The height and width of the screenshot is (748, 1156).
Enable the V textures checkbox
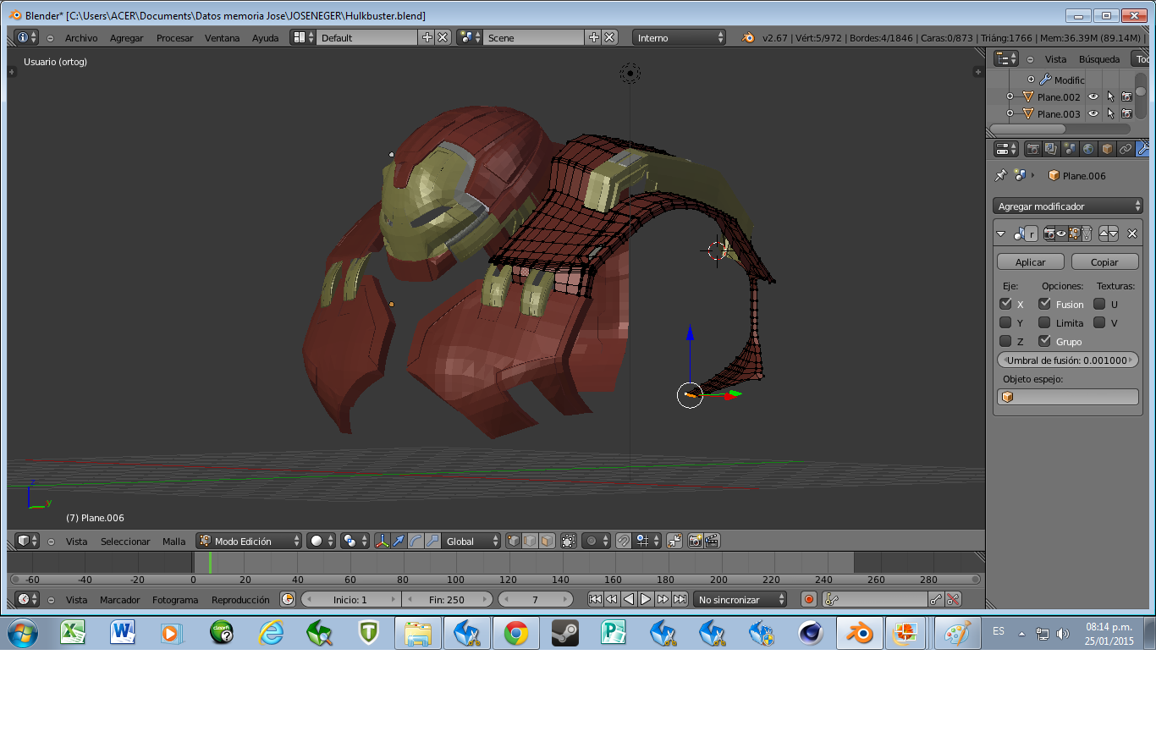1099,322
